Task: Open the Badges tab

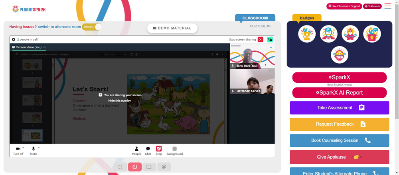Action: 306,18
